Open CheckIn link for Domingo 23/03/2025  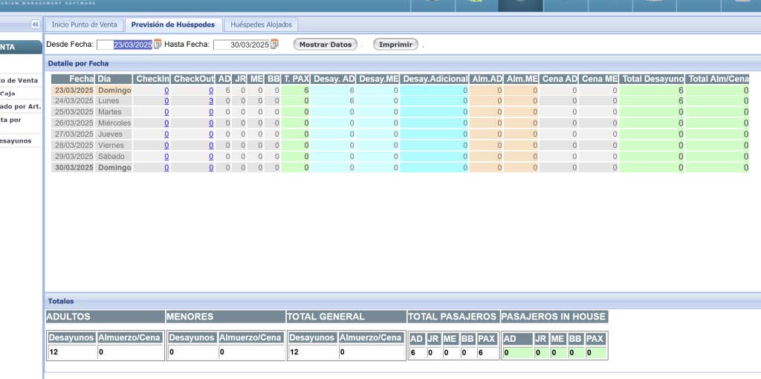[166, 90]
